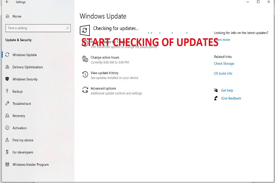Click 'Currently 8:00 AM to 5:00 PM' text
Screen dimensions: 275x183
tap(110, 62)
